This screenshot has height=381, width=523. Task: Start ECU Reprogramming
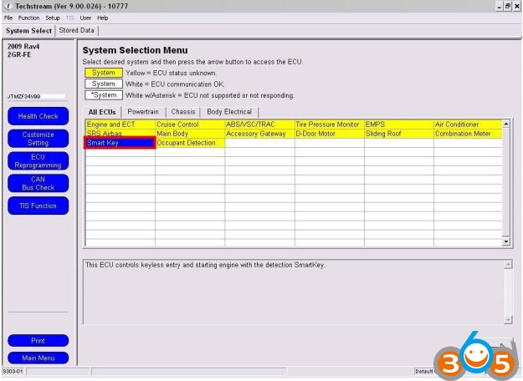[38, 161]
